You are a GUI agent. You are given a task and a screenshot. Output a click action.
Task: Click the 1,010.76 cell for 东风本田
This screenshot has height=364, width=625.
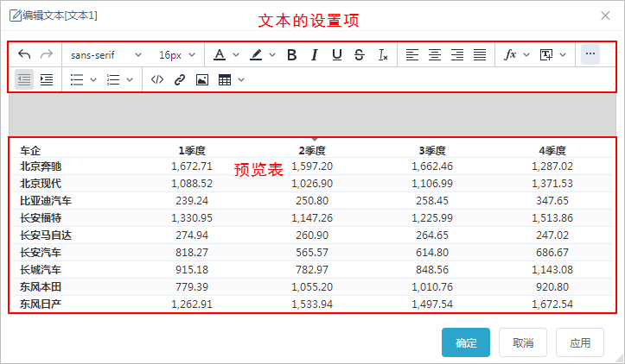pos(432,287)
